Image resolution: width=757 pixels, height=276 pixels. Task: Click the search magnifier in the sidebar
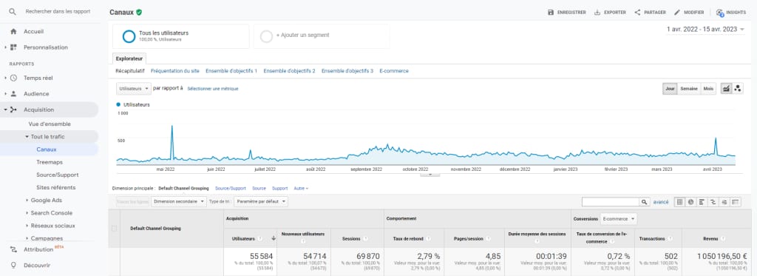coord(13,11)
